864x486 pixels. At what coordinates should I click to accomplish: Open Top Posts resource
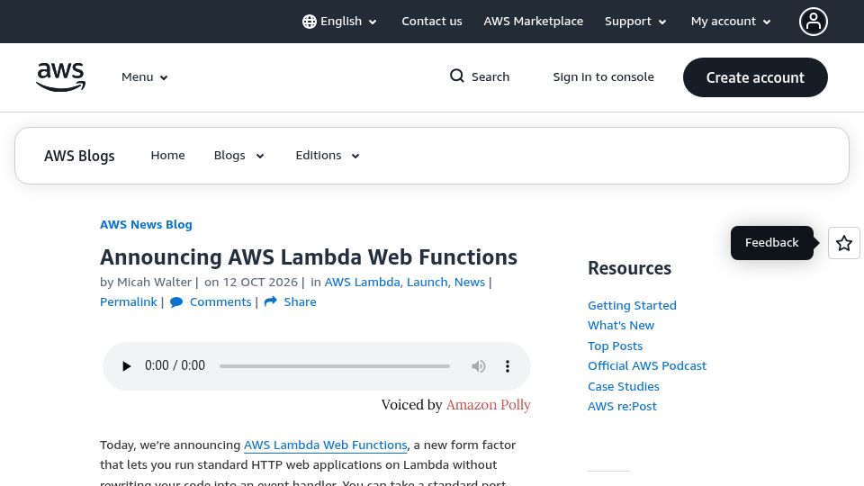point(615,346)
